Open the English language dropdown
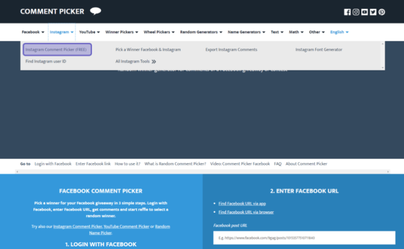The height and width of the screenshot is (249, 404). pyautogui.click(x=339, y=32)
